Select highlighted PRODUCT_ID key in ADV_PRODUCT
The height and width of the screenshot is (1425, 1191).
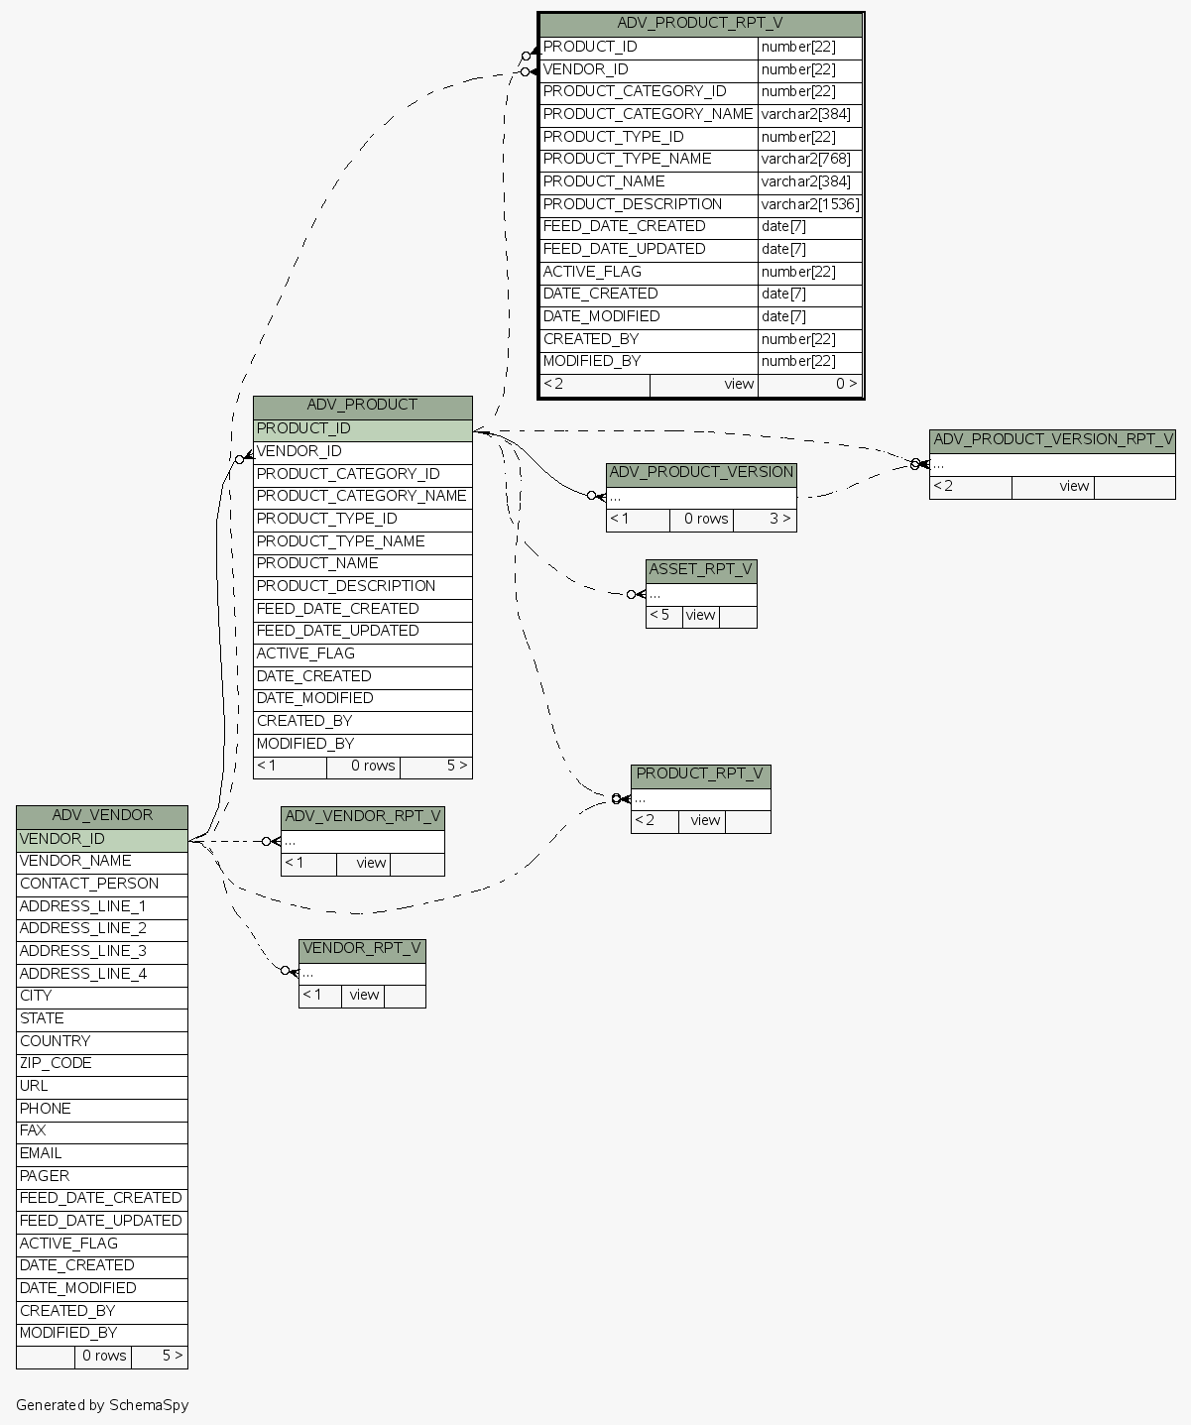(362, 429)
